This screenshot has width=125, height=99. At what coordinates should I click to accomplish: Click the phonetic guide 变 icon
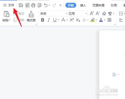coord(110,14)
